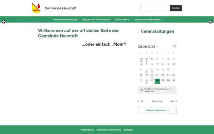Click the Veranstaltungen heading
The image size is (214, 134).
point(157,31)
